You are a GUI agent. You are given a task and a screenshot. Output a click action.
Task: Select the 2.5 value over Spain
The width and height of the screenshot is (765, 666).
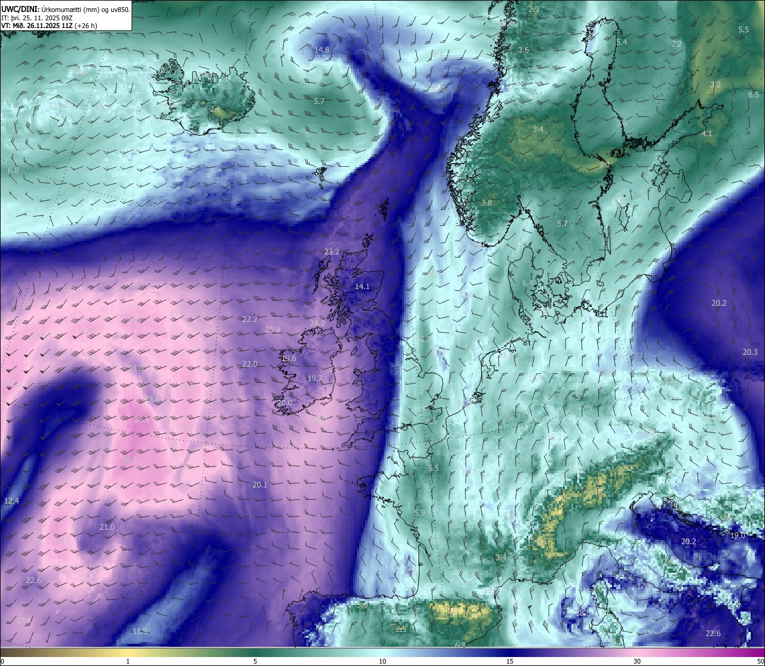pyautogui.click(x=401, y=629)
